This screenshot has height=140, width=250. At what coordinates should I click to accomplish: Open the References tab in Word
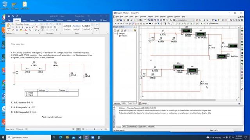pyautogui.click(x=50, y=20)
